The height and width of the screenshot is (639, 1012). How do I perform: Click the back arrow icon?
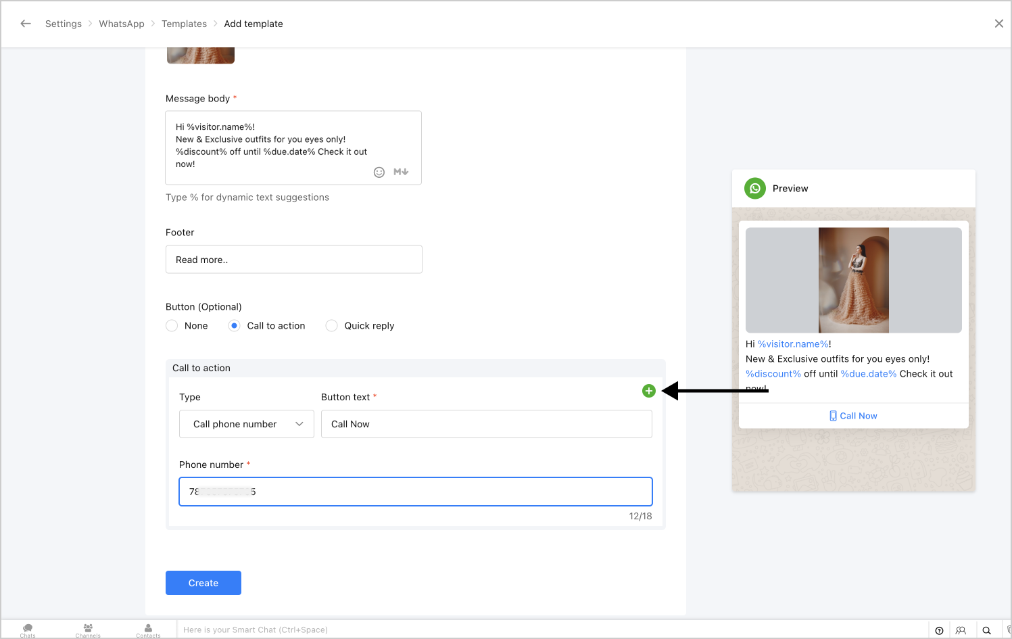pyautogui.click(x=26, y=24)
